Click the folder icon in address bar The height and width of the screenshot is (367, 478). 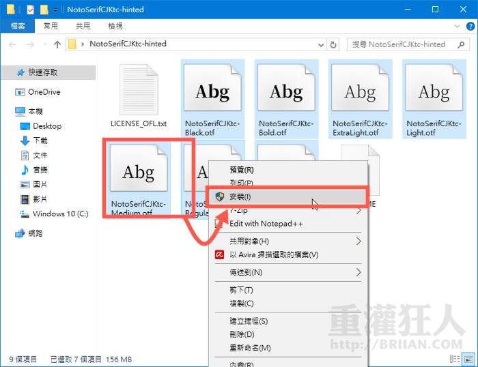[72, 44]
